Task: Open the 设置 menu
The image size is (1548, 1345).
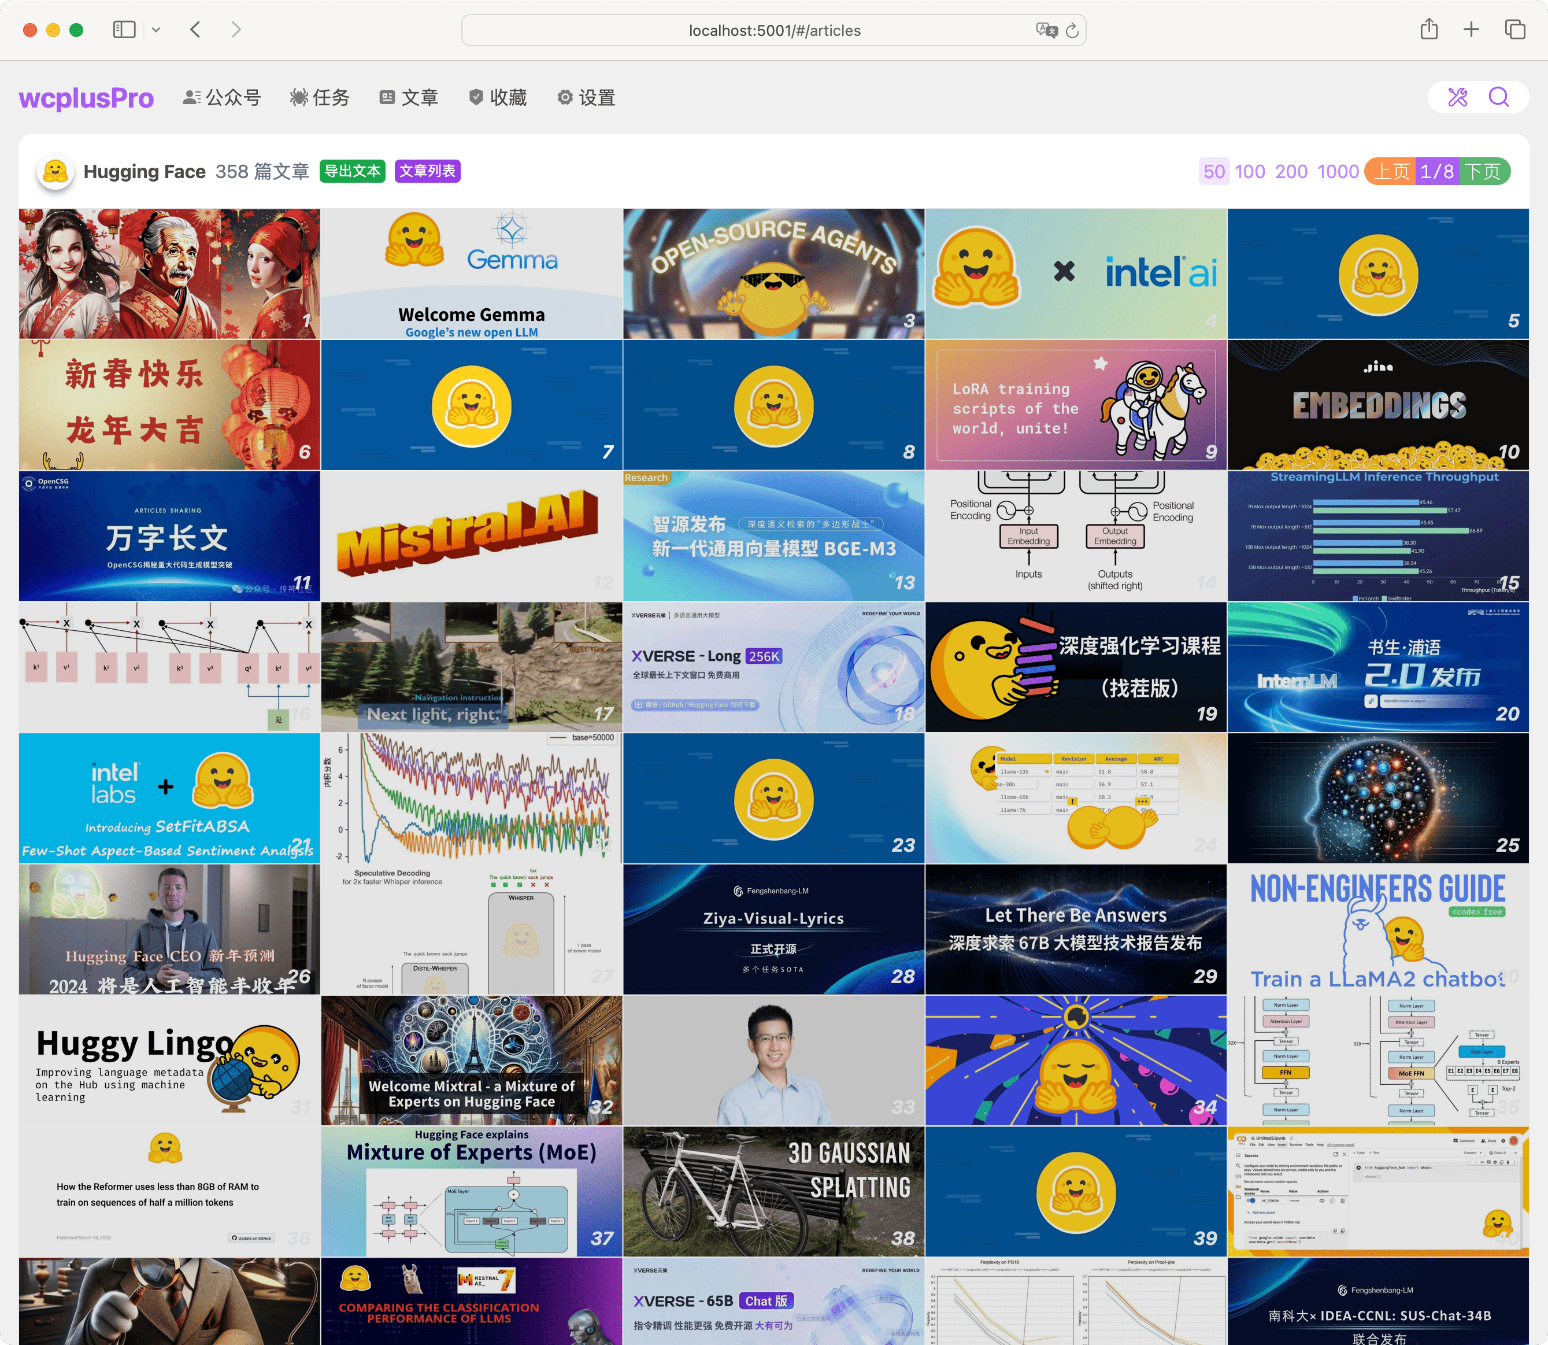Action: click(586, 98)
